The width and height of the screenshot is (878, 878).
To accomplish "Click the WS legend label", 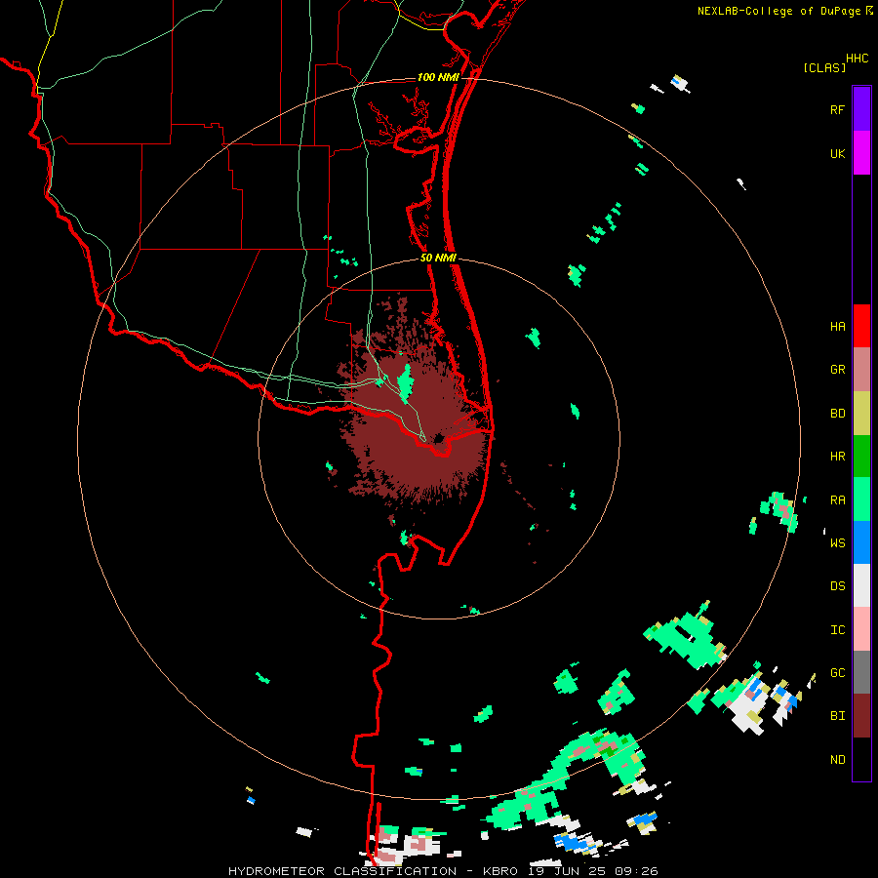I will [837, 542].
